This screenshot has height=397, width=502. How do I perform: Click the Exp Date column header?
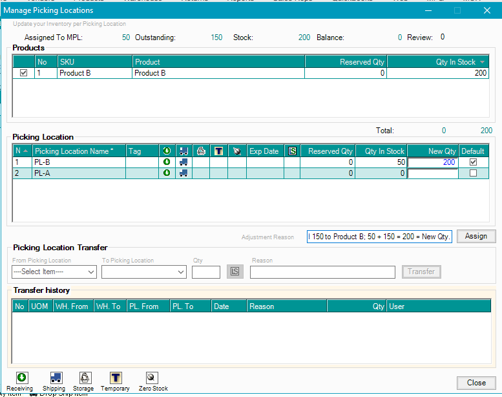(x=264, y=151)
